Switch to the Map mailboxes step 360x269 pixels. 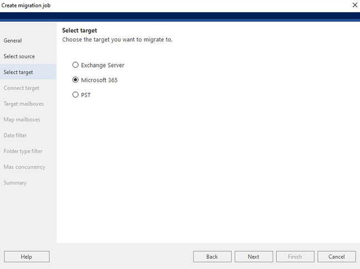(x=22, y=120)
